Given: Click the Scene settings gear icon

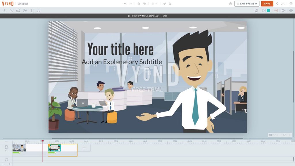Looking at the screenshot, I should point(291,10).
